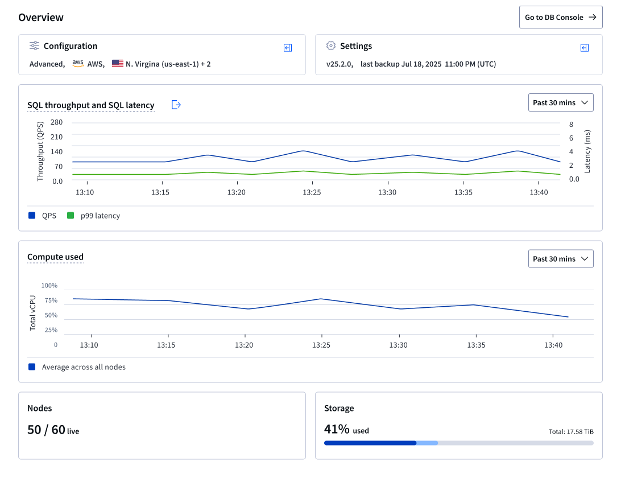The width and height of the screenshot is (621, 478).
Task: Click the US flag icon
Action: point(118,63)
